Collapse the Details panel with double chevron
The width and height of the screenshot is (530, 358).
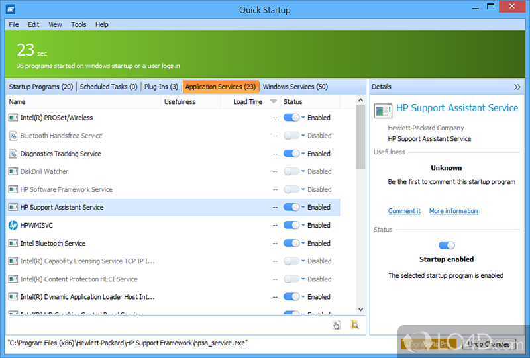click(x=517, y=87)
